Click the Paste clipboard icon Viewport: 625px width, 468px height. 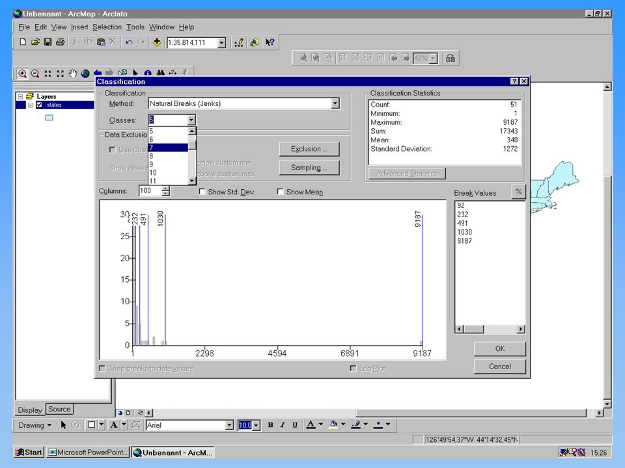click(101, 42)
